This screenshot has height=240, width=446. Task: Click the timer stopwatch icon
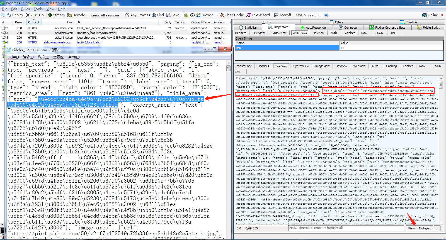(193, 15)
